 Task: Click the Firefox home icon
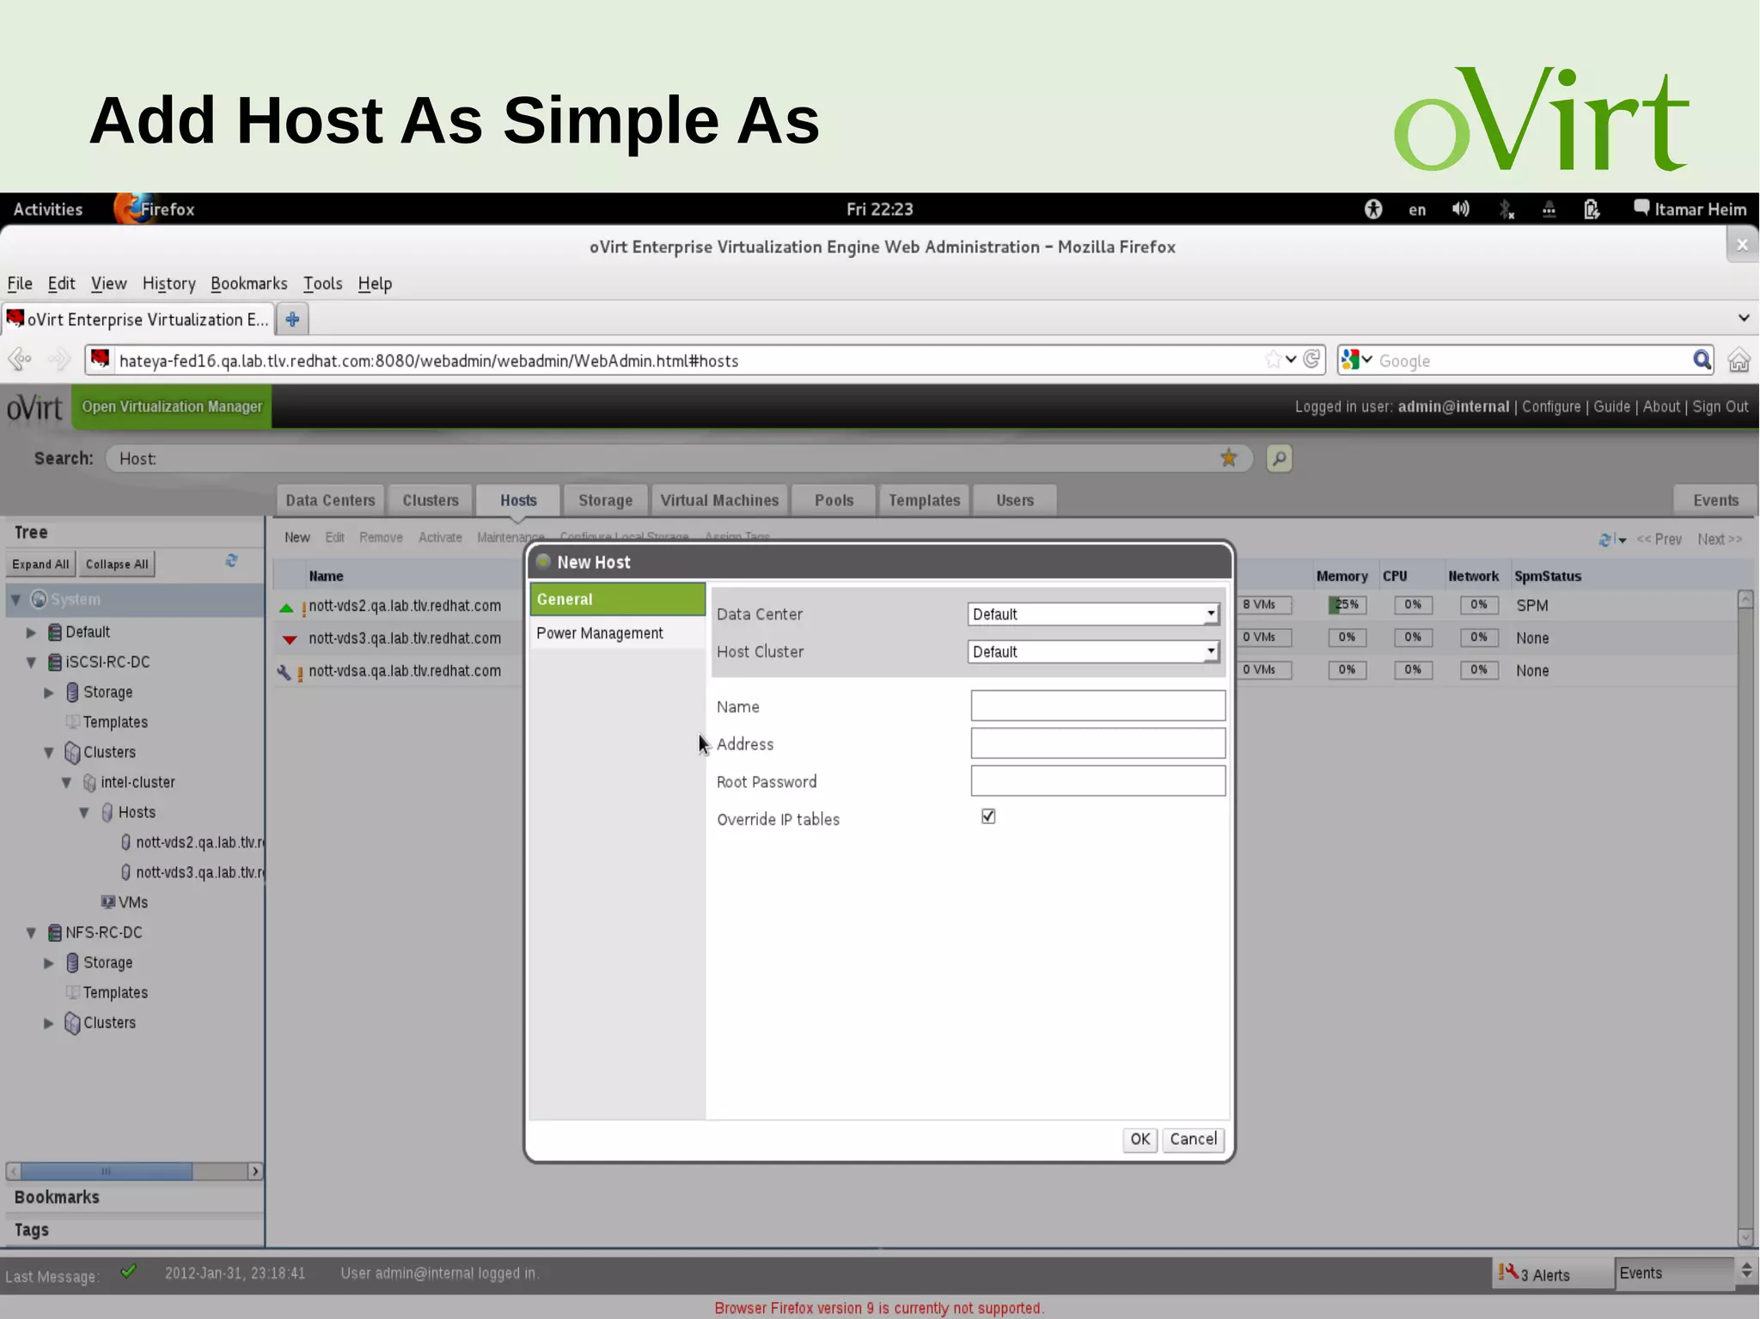(1739, 360)
